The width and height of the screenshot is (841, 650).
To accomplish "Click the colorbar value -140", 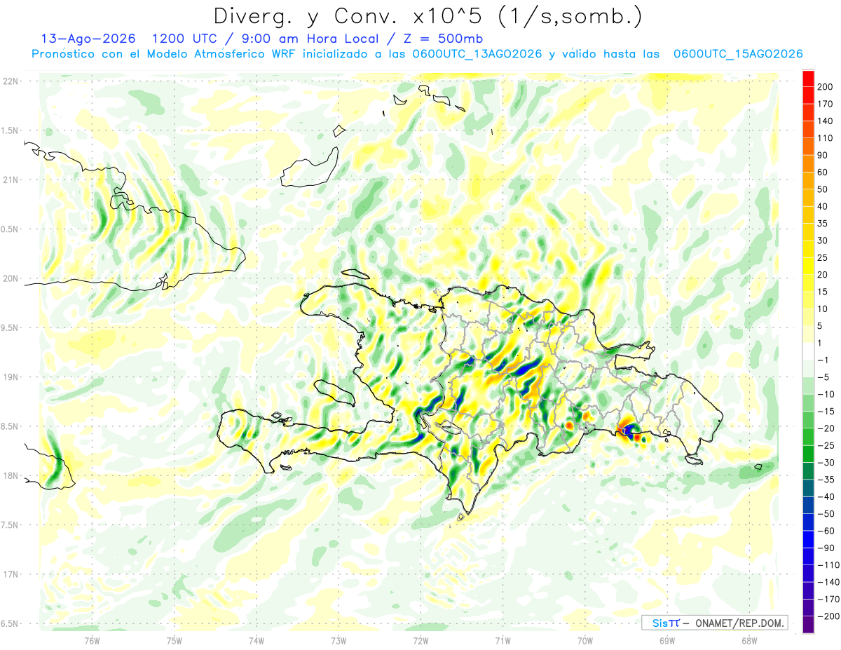I will click(x=828, y=582).
